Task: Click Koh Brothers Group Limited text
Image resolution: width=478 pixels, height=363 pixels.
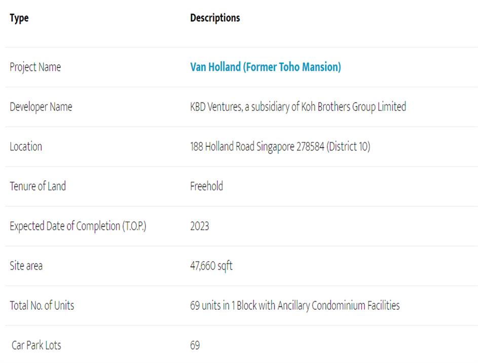Action: coord(354,107)
